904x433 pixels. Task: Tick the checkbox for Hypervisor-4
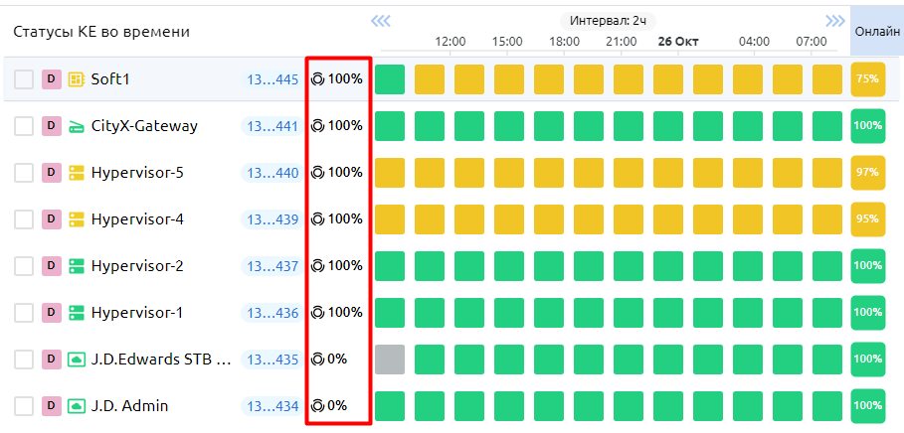coord(24,219)
